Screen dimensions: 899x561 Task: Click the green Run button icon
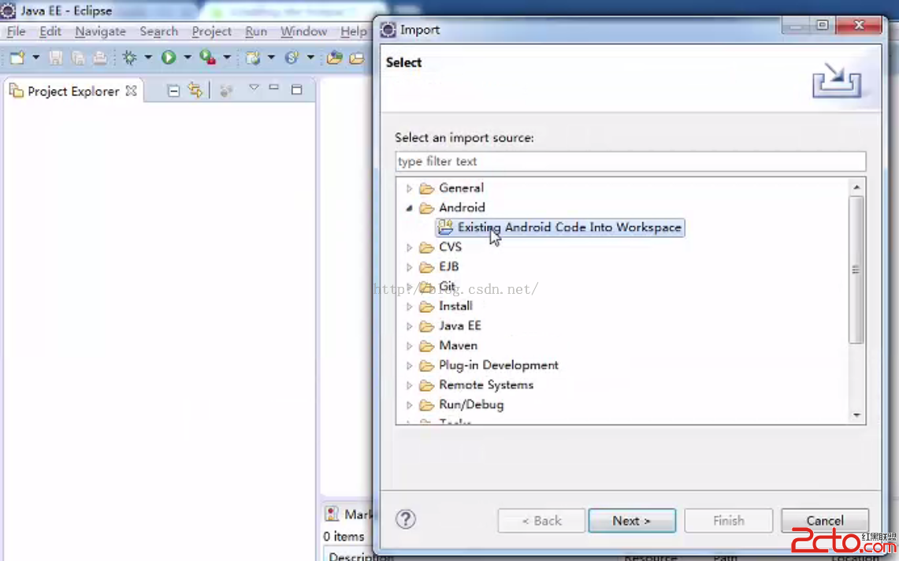pos(169,58)
